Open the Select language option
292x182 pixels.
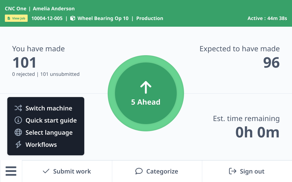[49, 133]
